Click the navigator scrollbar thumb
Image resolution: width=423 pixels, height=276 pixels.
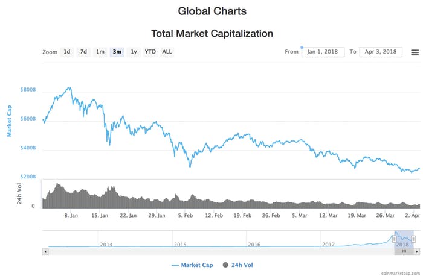pyautogui.click(x=404, y=251)
